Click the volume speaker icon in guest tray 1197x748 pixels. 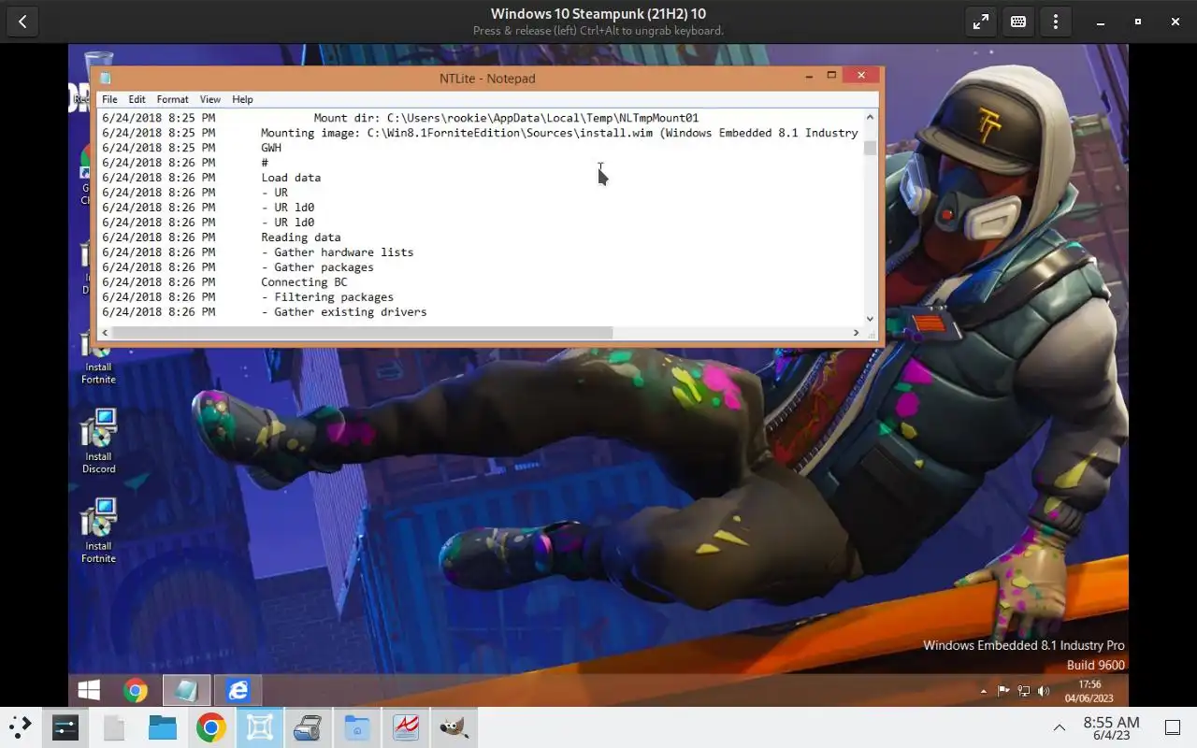pyautogui.click(x=1044, y=691)
